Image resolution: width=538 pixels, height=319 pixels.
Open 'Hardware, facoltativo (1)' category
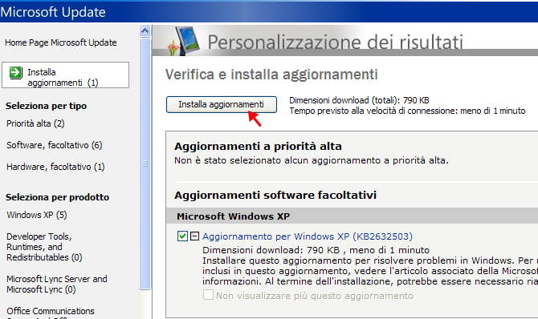click(55, 167)
